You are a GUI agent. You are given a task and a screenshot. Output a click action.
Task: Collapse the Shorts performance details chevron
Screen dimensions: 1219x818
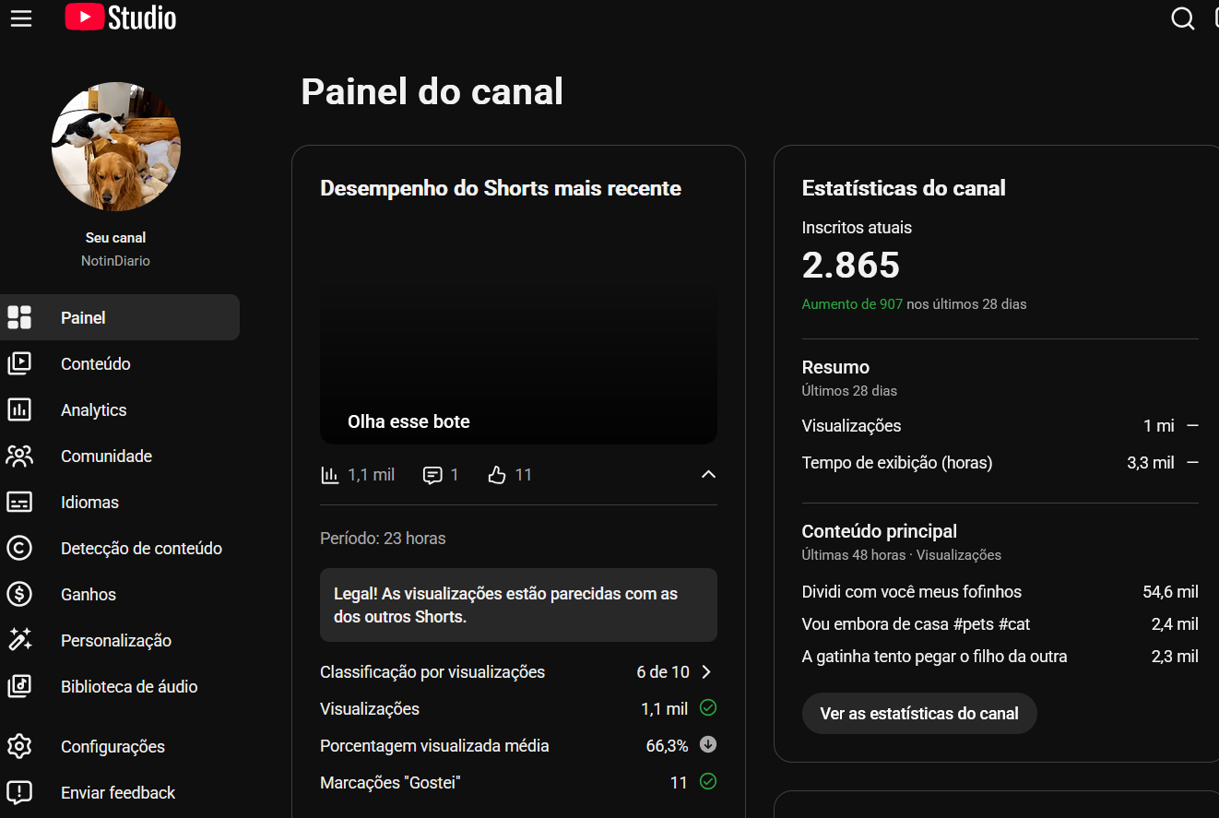point(708,474)
